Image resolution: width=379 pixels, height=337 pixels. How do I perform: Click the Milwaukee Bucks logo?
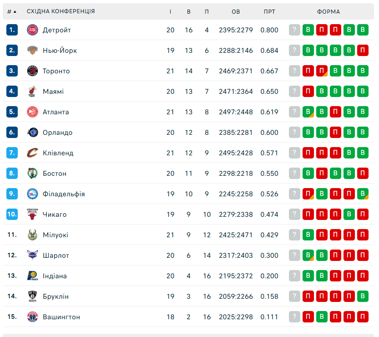pos(32,235)
